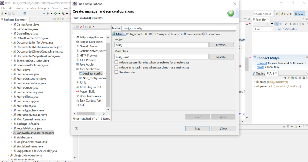The width and height of the screenshot is (308, 162).
Task: Click Remove Selected Buildfile icon in Ant view
Action: pos(300,78)
